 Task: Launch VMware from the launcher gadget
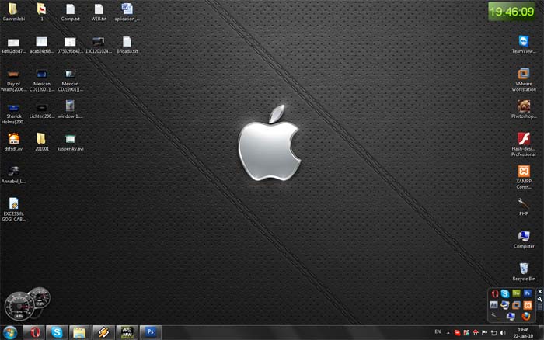516,305
